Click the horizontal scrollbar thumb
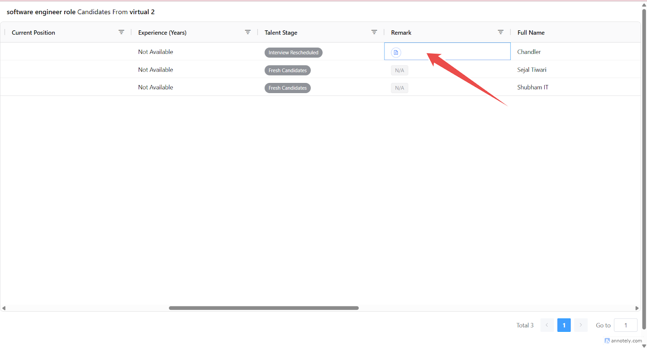This screenshot has width=647, height=348. click(x=264, y=308)
